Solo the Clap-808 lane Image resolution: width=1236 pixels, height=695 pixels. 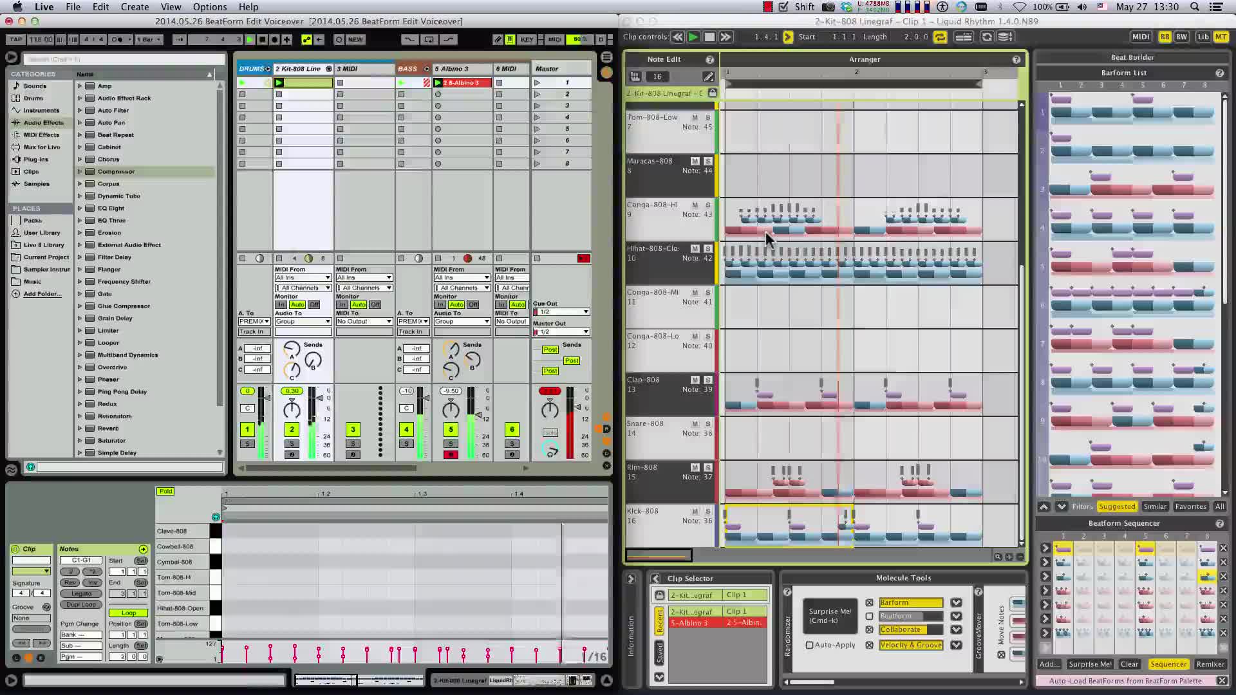pos(707,380)
